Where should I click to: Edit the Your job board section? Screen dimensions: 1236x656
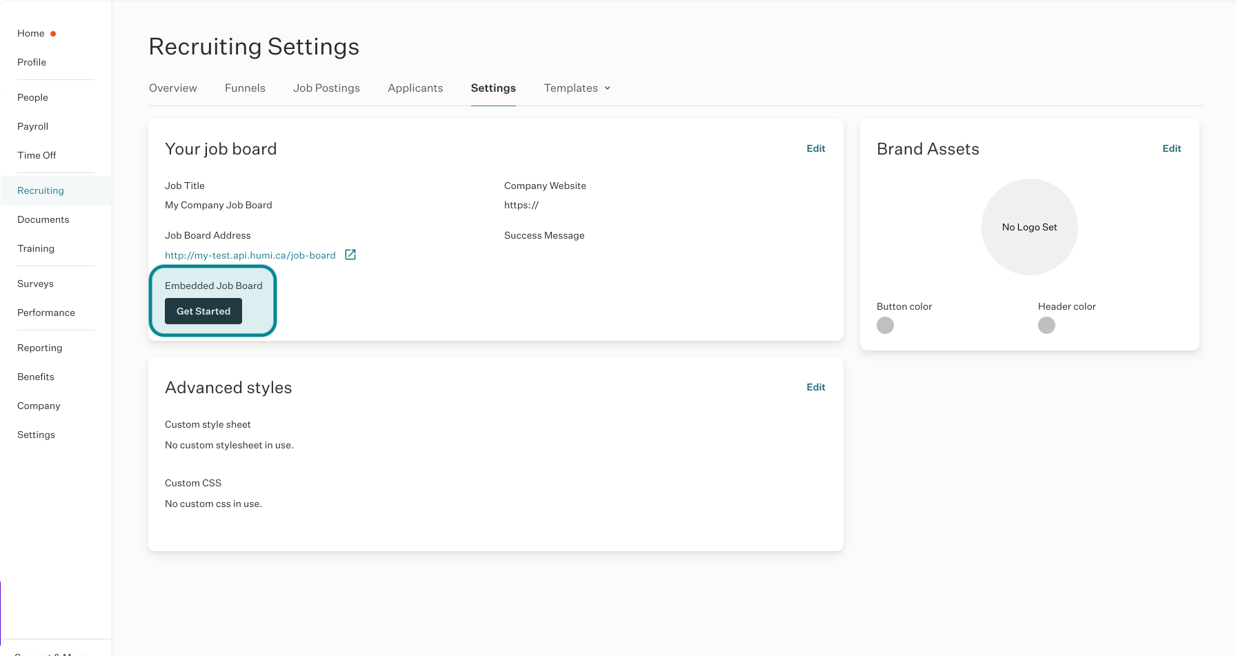(x=816, y=148)
